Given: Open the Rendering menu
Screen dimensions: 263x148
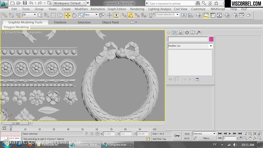Looking at the screenshot, I should [137, 9].
